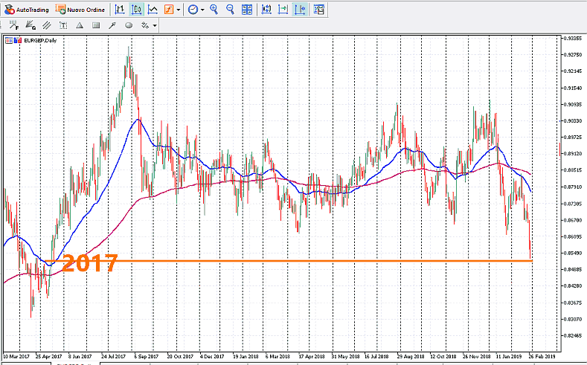Image resolution: width=587 pixels, height=365 pixels.
Task: Select the text label tool
Action: (63, 25)
